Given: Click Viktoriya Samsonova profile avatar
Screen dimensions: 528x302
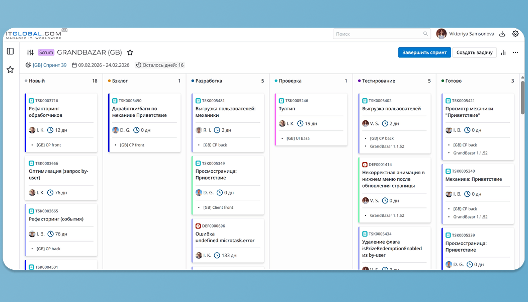Looking at the screenshot, I should coord(441,34).
